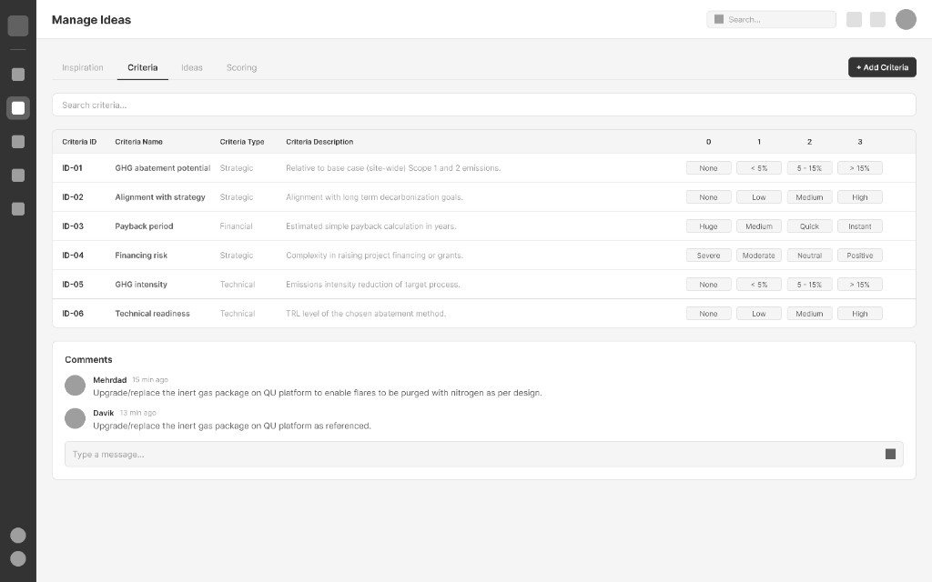Image resolution: width=932 pixels, height=582 pixels.
Task: Pick 'Neutral' for Financing risk
Action: coord(809,256)
